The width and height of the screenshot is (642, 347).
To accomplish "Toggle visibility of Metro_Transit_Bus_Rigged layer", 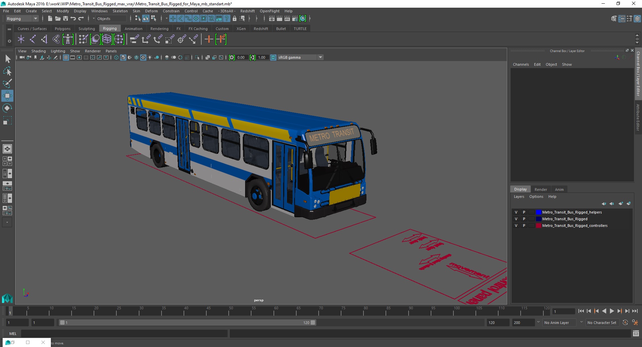I will (516, 219).
